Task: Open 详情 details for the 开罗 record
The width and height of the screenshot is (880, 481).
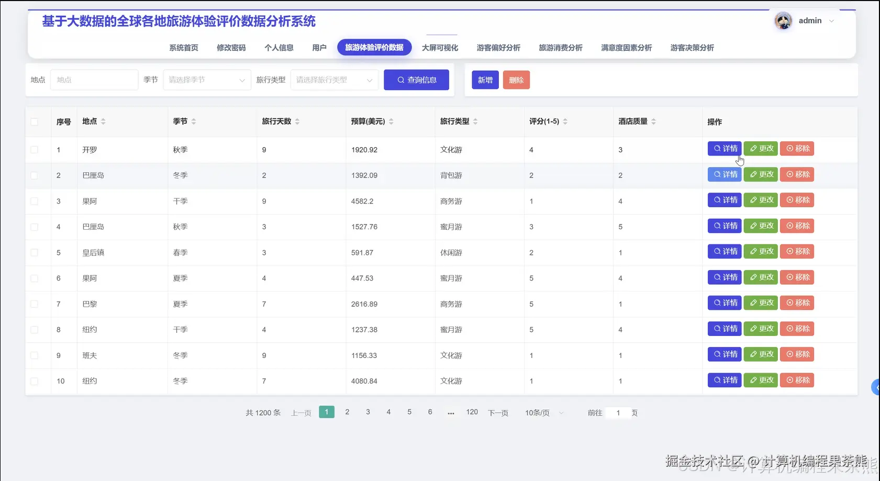Action: (724, 149)
